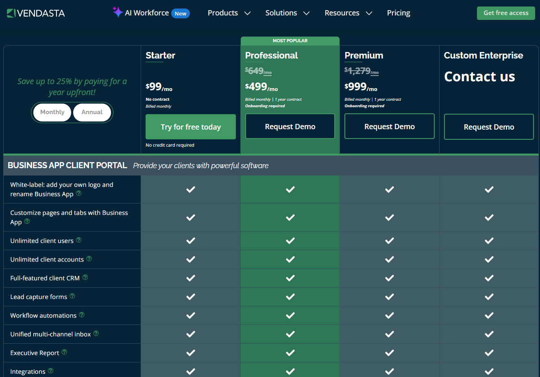Open the AI Workforce menu item
This screenshot has height=377, width=540.
point(147,13)
